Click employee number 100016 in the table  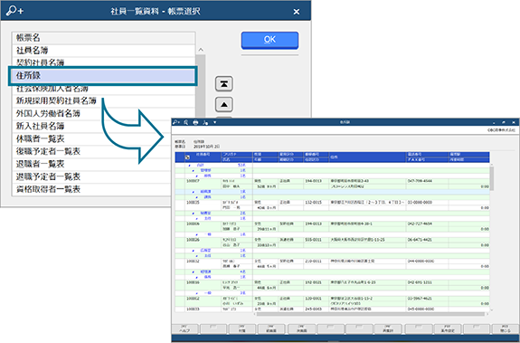pos(193,282)
